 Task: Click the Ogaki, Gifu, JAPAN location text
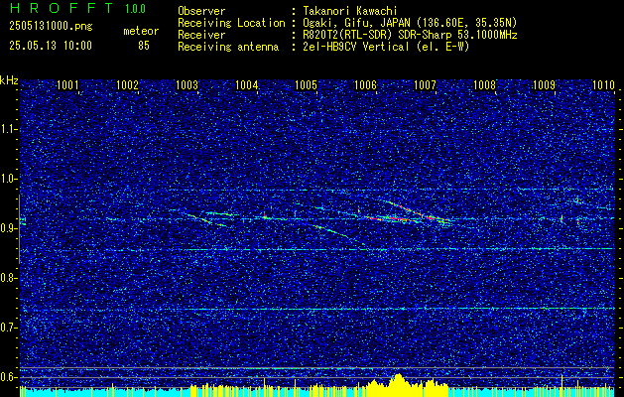(x=409, y=23)
